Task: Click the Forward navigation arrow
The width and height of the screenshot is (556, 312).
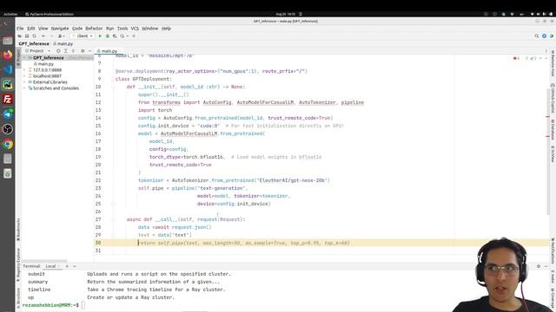Action: click(x=51, y=36)
